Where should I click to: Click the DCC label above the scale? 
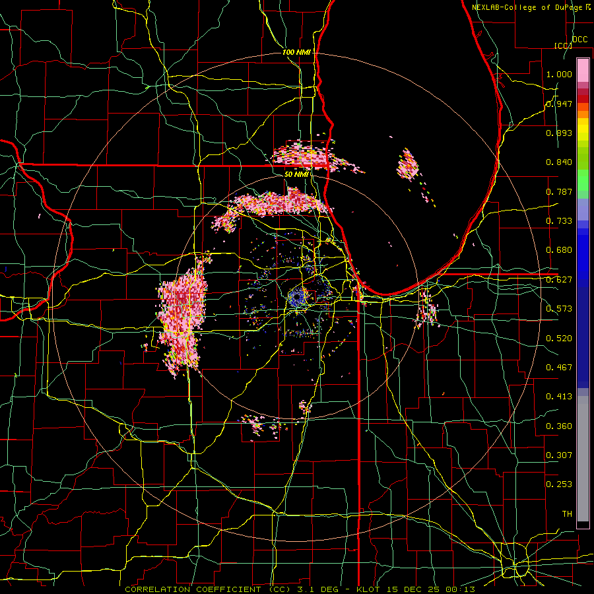pyautogui.click(x=580, y=40)
